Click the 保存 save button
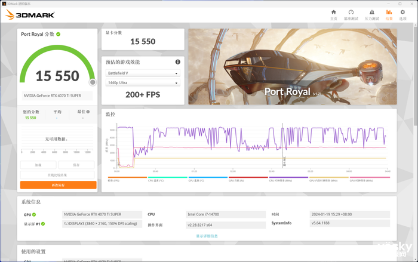The image size is (418, 262). tap(76, 165)
